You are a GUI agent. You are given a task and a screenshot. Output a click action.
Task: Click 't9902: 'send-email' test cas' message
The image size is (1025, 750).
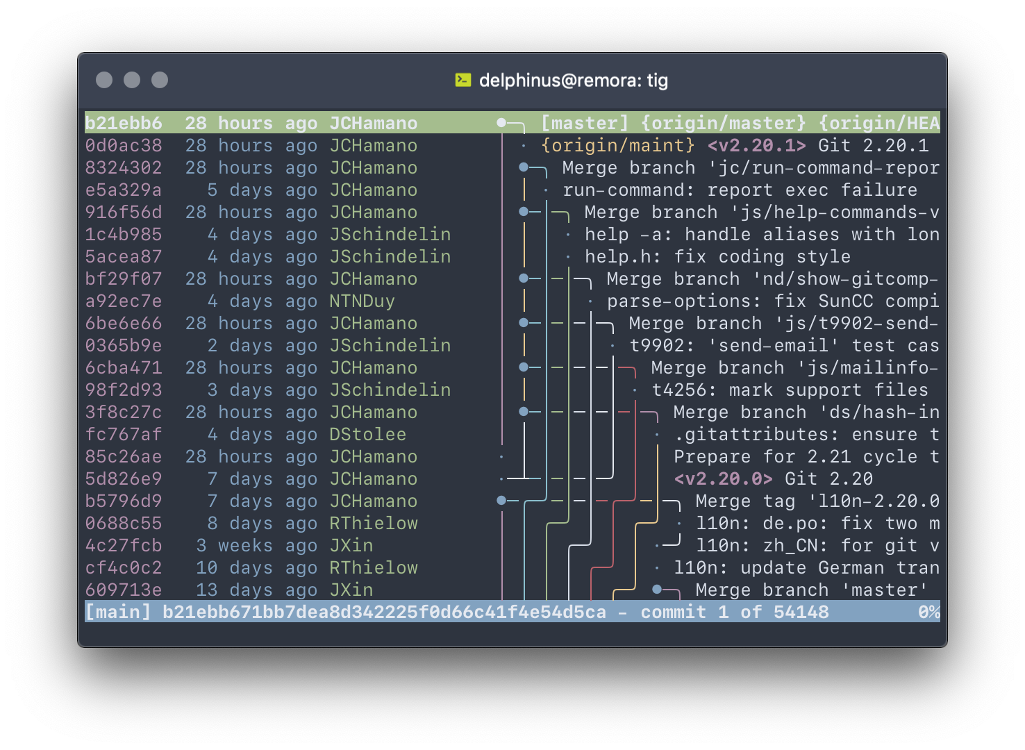785,345
